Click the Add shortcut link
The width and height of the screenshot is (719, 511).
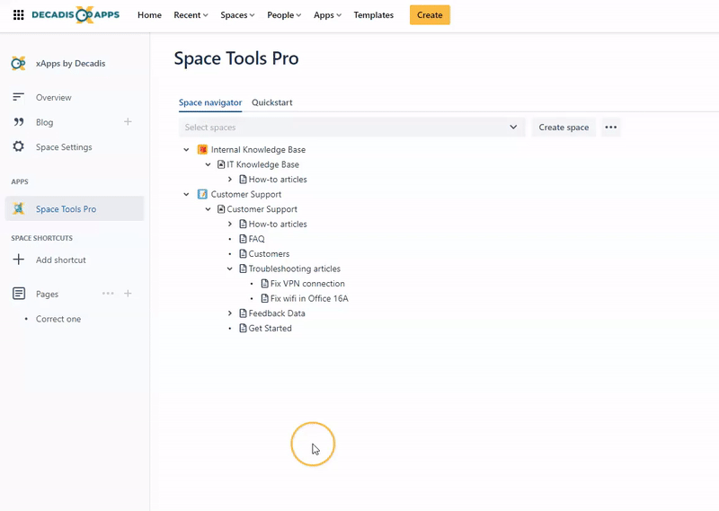click(x=60, y=260)
